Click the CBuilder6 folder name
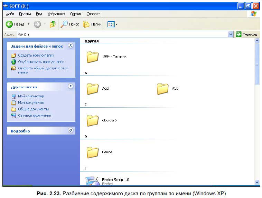 pyautogui.click(x=109, y=120)
